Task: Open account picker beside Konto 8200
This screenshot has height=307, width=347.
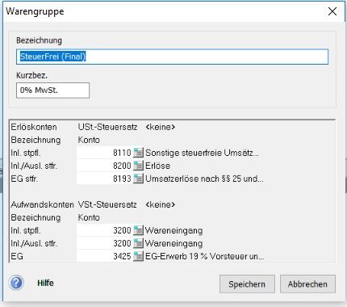Action: [138, 166]
